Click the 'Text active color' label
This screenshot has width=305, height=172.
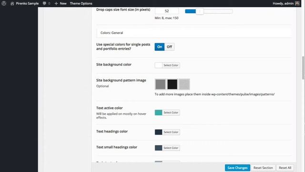109,108
